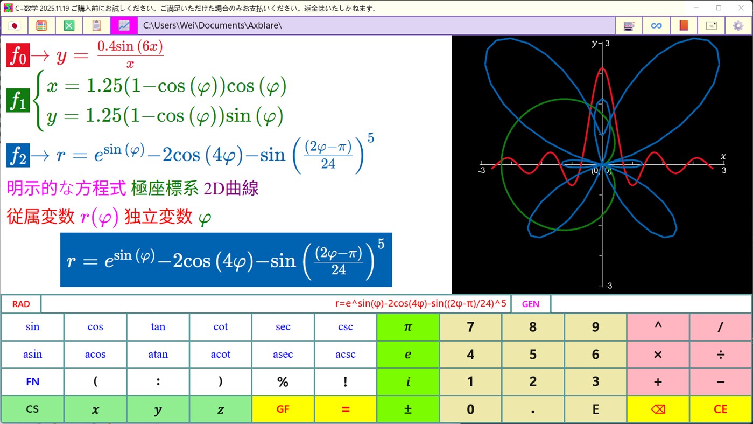
Task: Open the orange book manual icon
Action: point(683,25)
